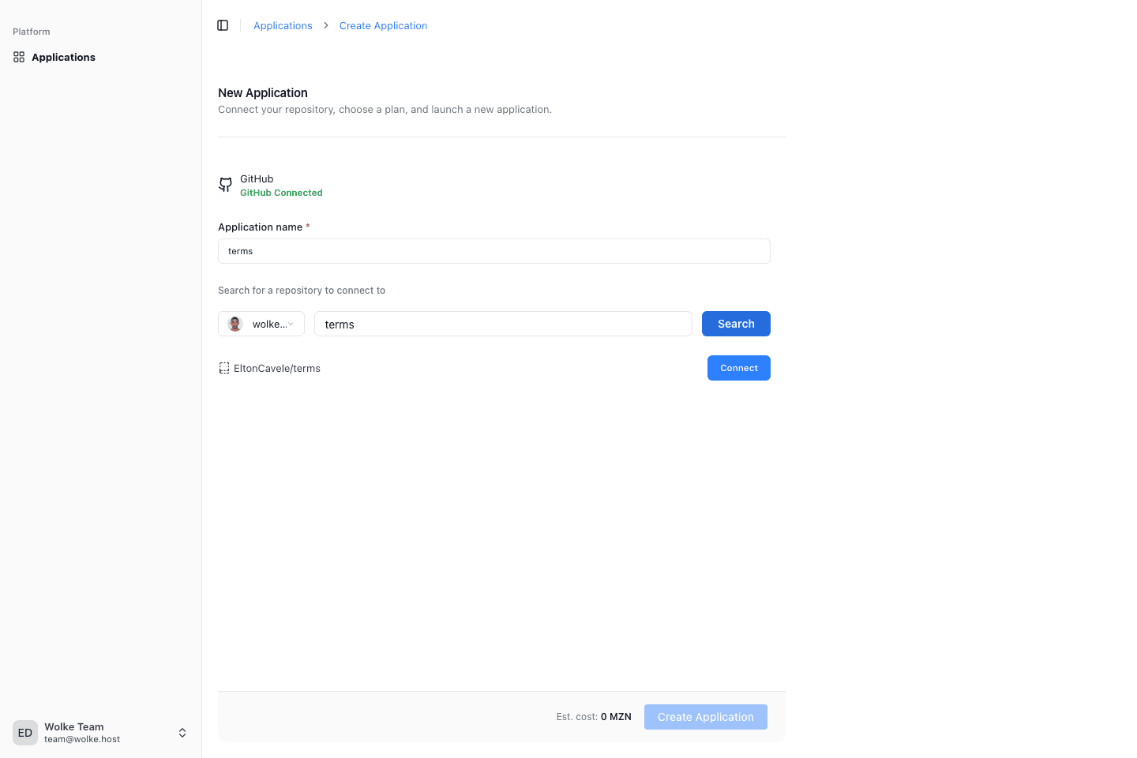Image resolution: width=1137 pixels, height=758 pixels.
Task: Open the wolke account dropdown
Action: pyautogui.click(x=261, y=324)
